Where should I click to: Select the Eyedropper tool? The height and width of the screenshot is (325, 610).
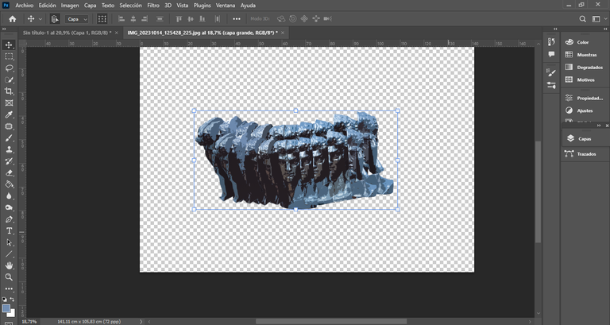tap(9, 114)
